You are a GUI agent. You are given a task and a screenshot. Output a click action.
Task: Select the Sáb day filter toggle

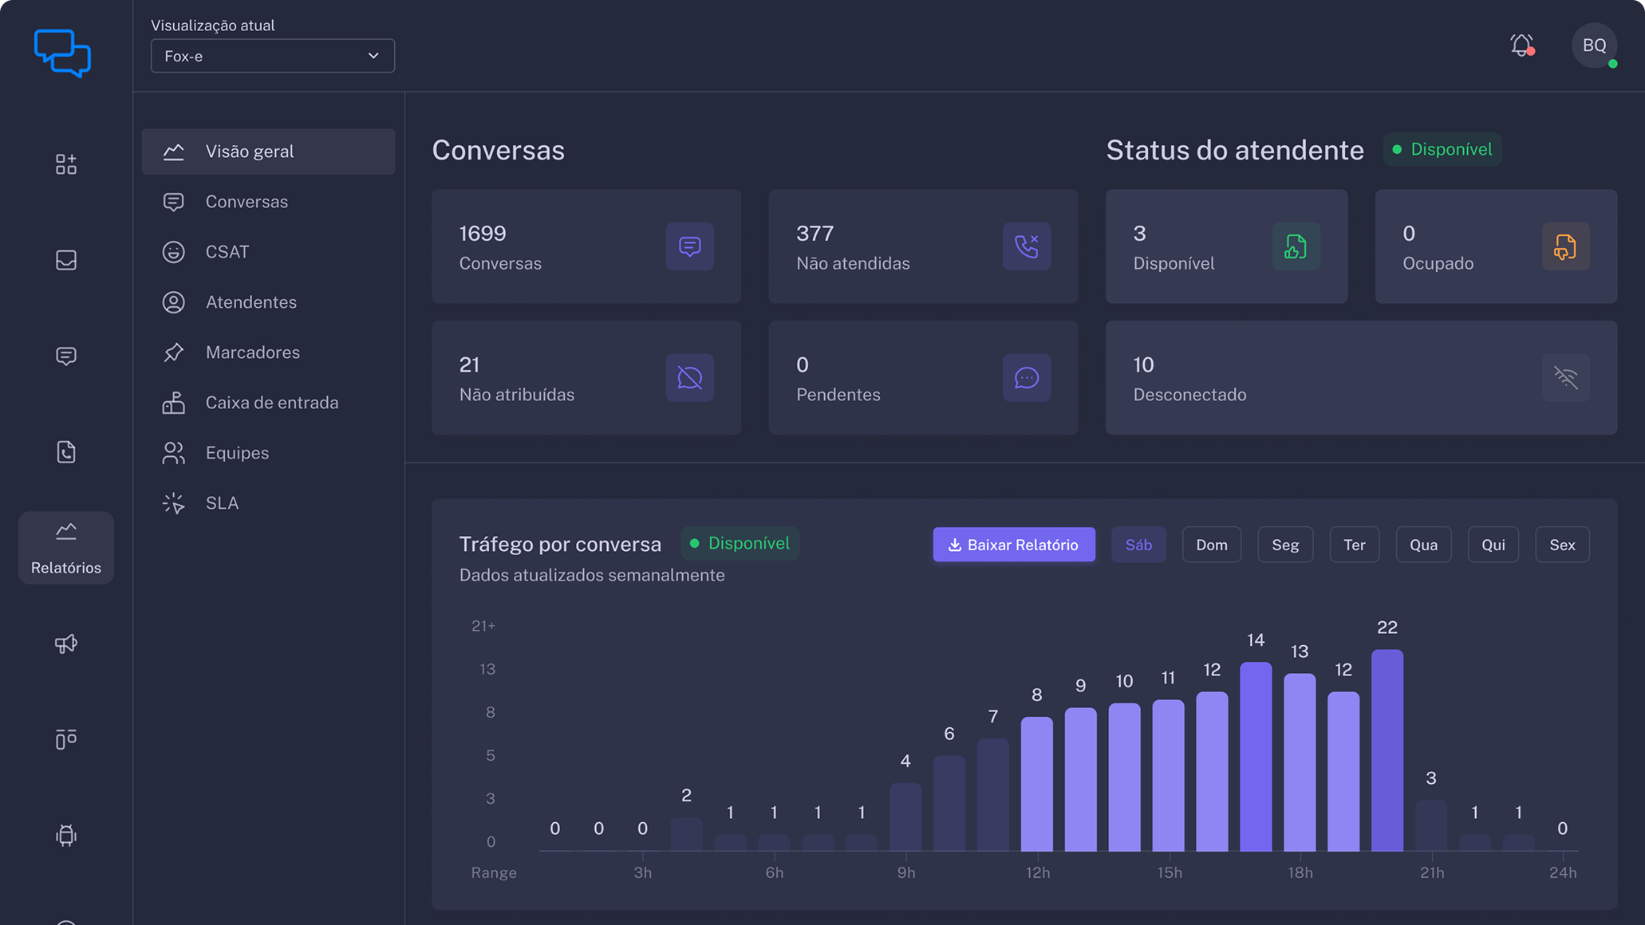tap(1138, 544)
